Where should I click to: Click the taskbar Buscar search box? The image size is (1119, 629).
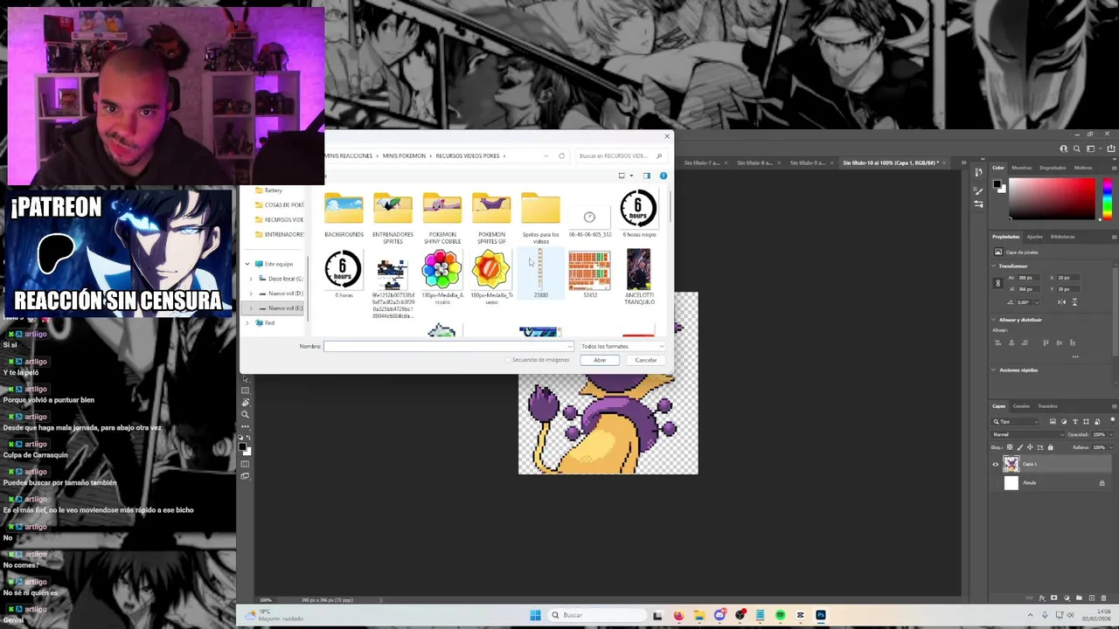(597, 615)
